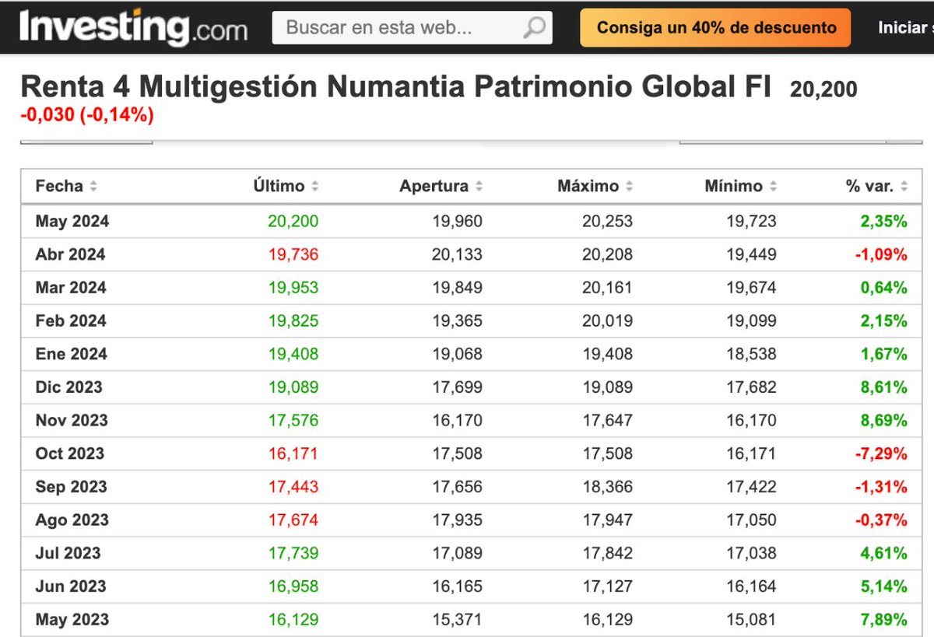
Task: Click Último value 19,825 for Feb 2024
Action: [293, 321]
